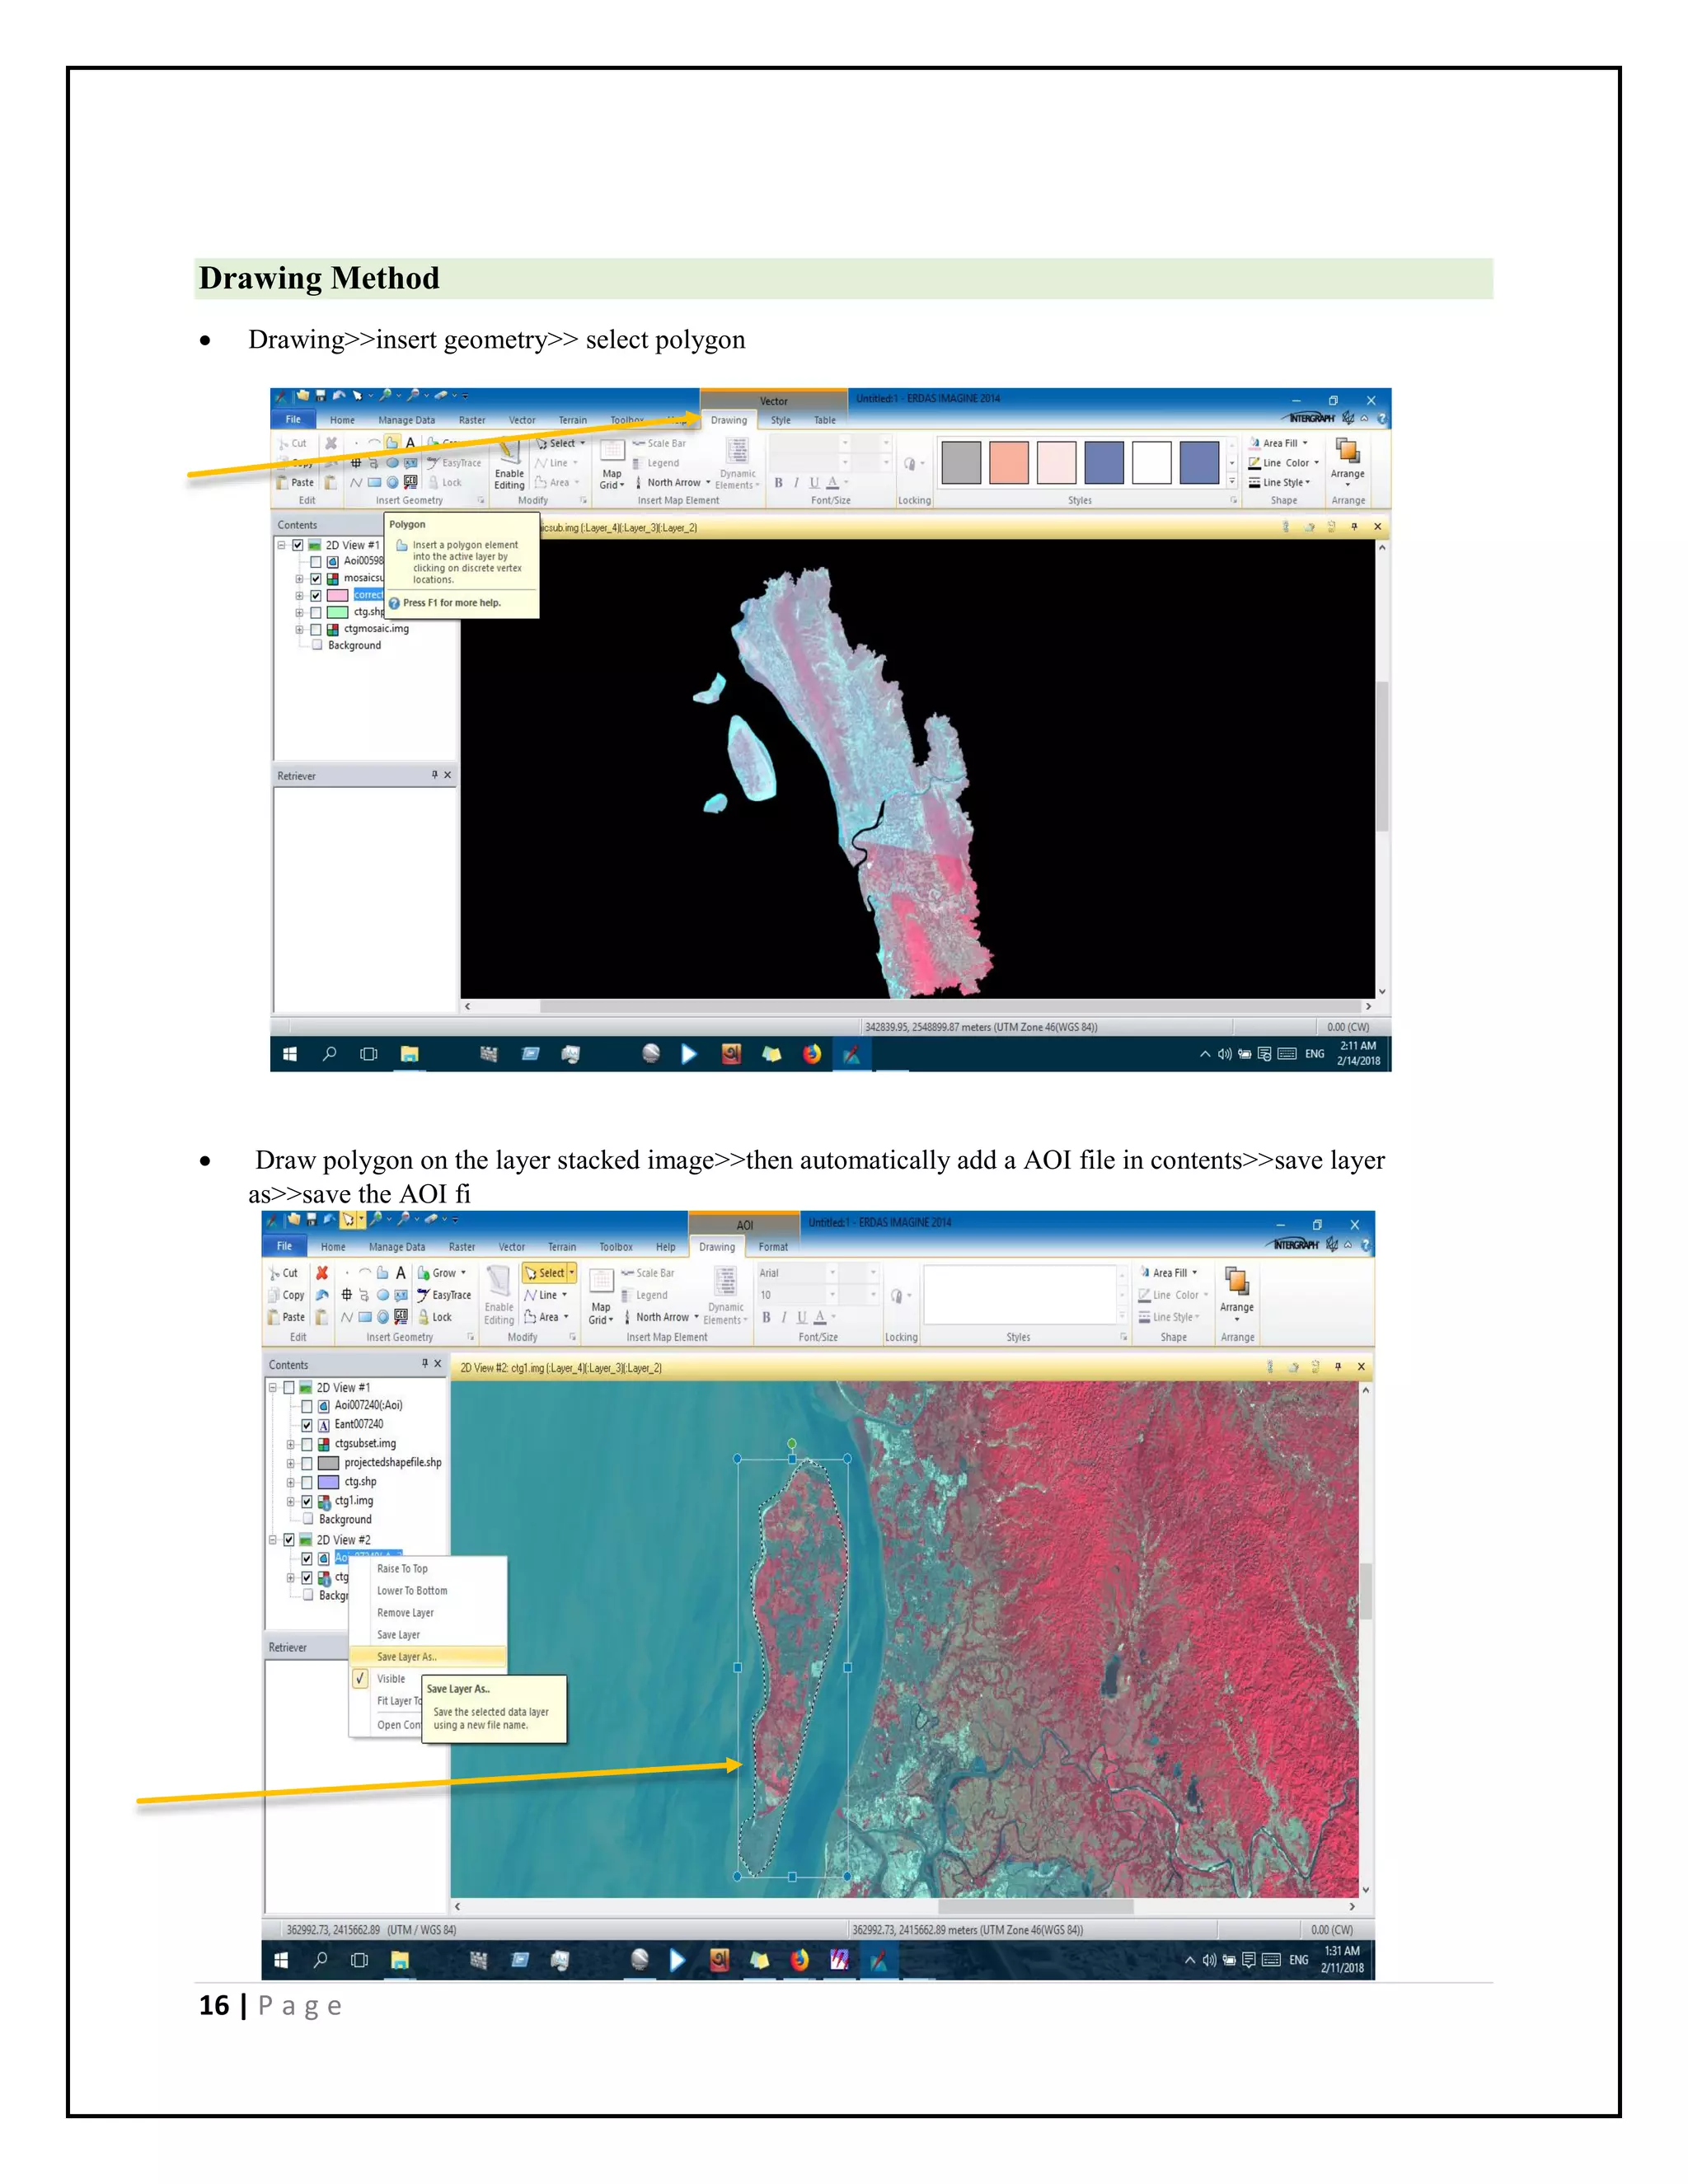Pick the salmon-colored style swatch
This screenshot has width=1688, height=2184.
coord(1008,463)
